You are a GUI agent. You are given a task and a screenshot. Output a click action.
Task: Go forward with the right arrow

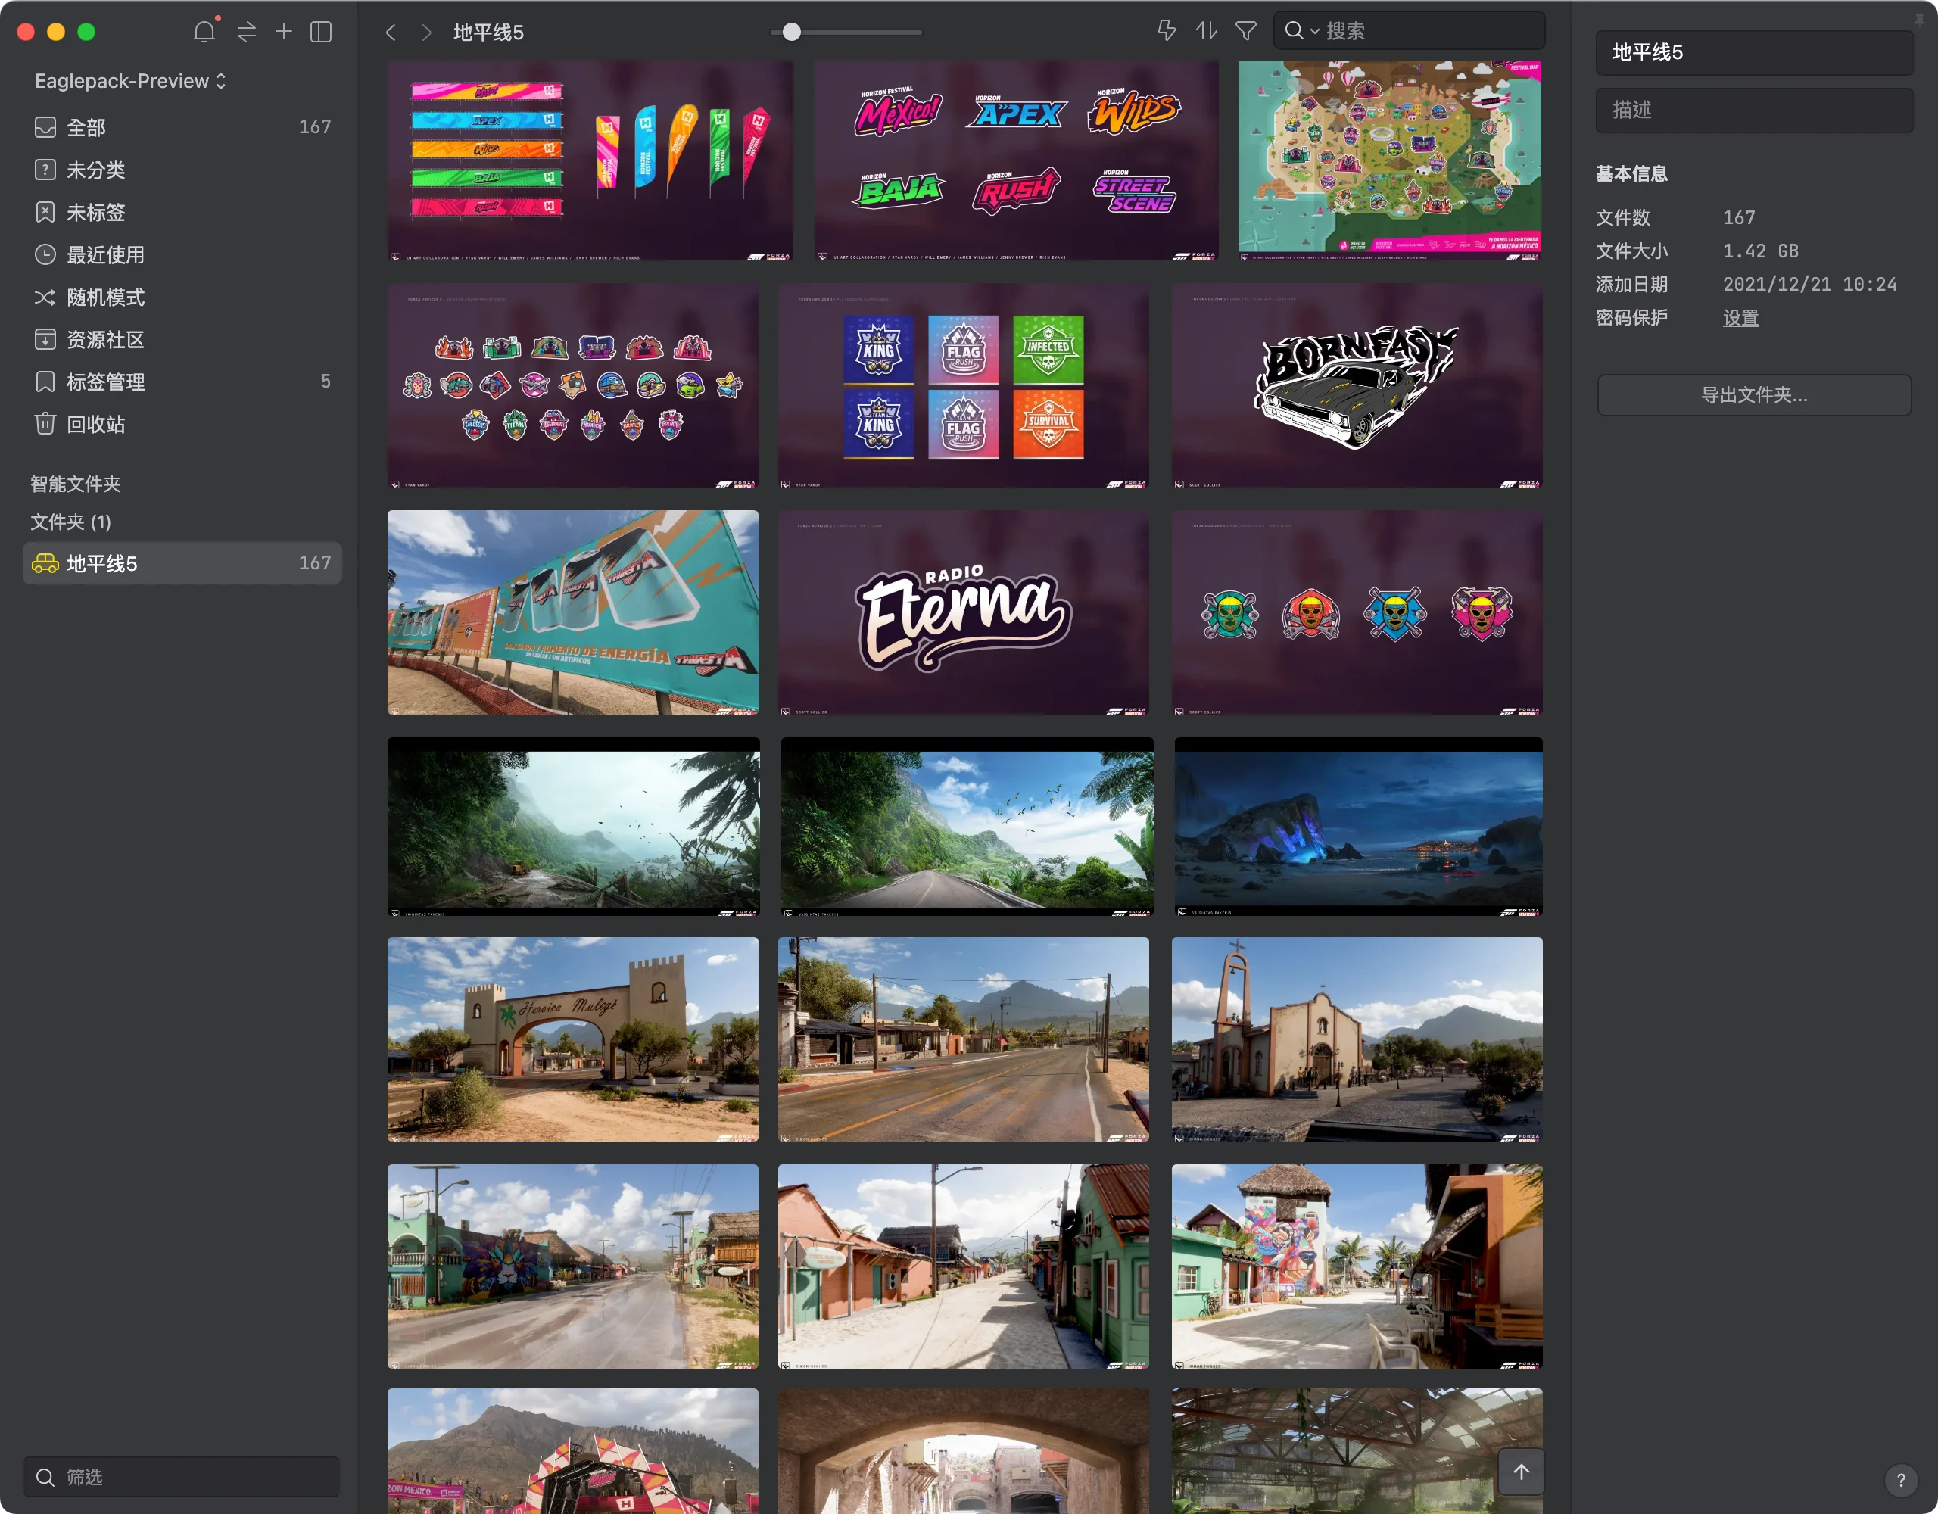pyautogui.click(x=427, y=33)
